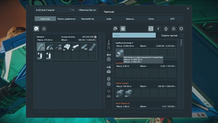The height and width of the screenshot is (123, 218).
Task: Click the space credits icon beside balance
Action: [x=95, y=37]
